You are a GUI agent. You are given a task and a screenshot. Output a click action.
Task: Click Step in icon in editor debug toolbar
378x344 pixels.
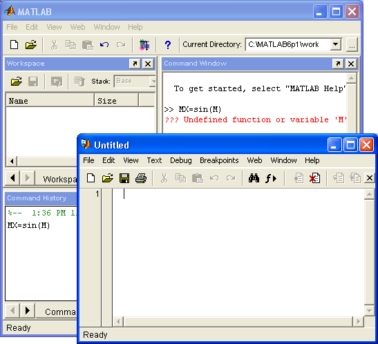(x=355, y=178)
